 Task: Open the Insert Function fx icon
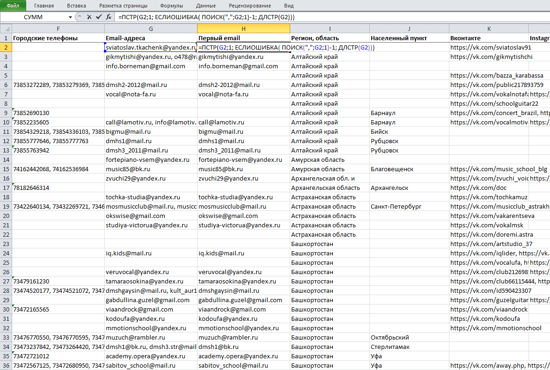[x=109, y=17]
